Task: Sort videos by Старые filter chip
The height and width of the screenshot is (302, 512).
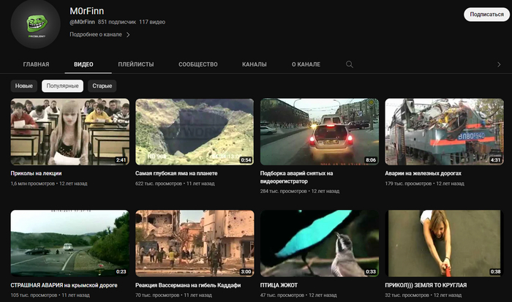Action: pos(102,86)
